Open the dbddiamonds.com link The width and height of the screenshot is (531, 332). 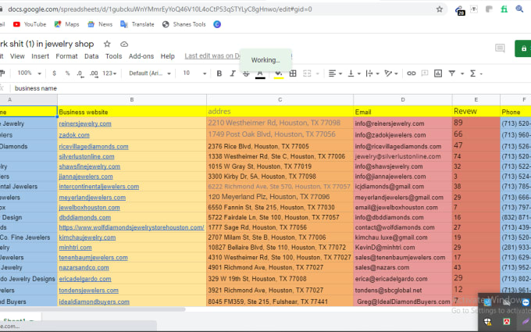(84, 217)
